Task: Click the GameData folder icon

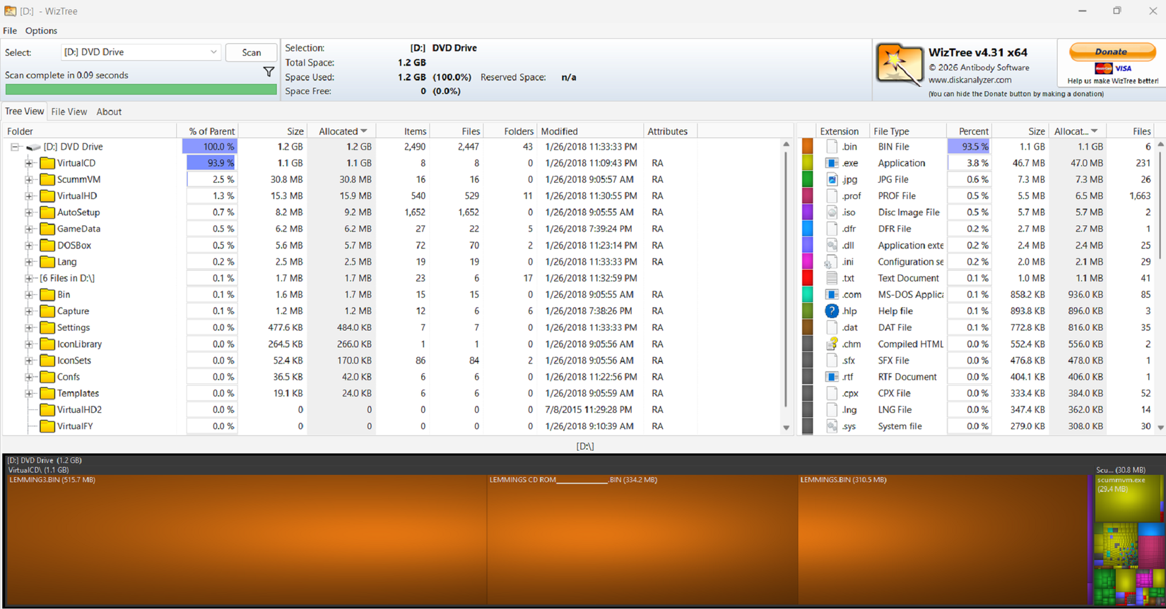Action: pos(47,229)
